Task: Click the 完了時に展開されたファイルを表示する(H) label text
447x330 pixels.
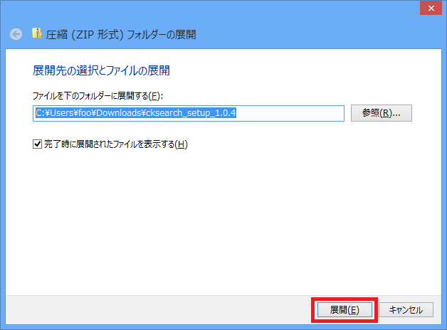Action: click(x=115, y=144)
